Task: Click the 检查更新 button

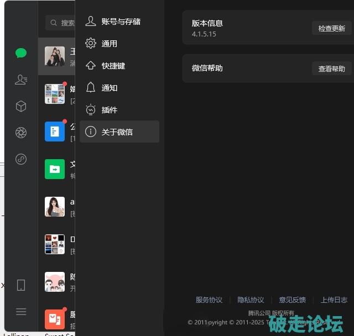Action: (x=331, y=29)
